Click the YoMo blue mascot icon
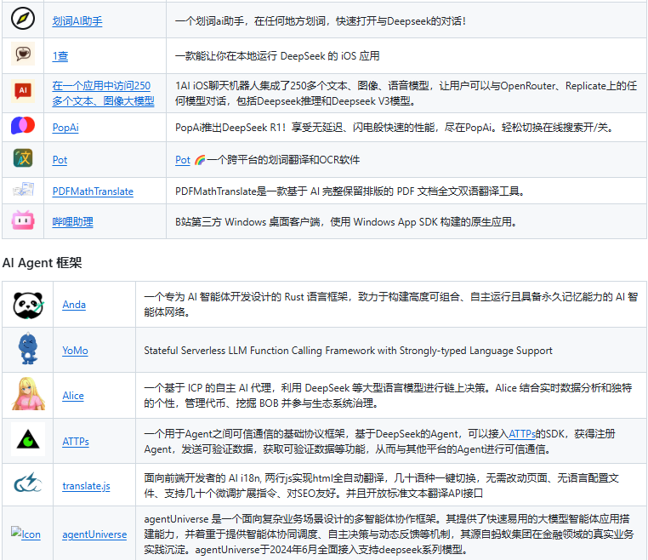Image resolution: width=648 pixels, height=560 pixels. [x=28, y=348]
